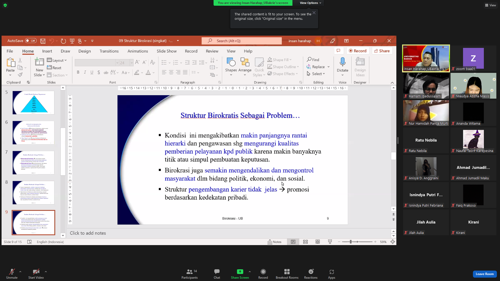
Task: Open the File menu
Action: (x=10, y=51)
